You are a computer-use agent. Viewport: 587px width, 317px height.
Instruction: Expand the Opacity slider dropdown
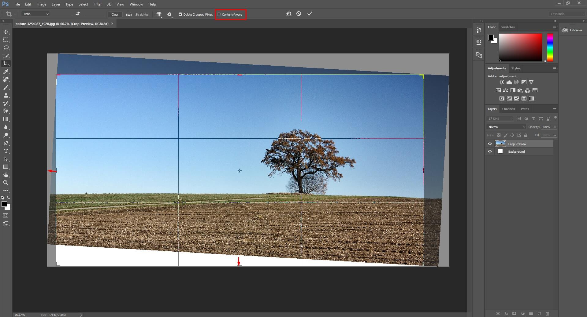click(x=555, y=127)
